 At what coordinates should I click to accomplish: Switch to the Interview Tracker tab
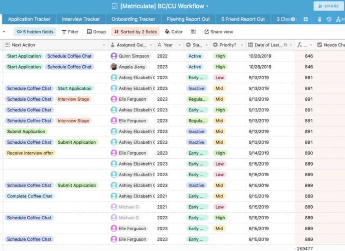[x=81, y=19]
